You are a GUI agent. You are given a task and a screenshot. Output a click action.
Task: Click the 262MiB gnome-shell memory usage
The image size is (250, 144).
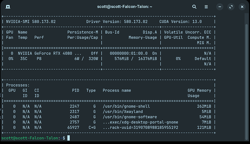coord(204,106)
